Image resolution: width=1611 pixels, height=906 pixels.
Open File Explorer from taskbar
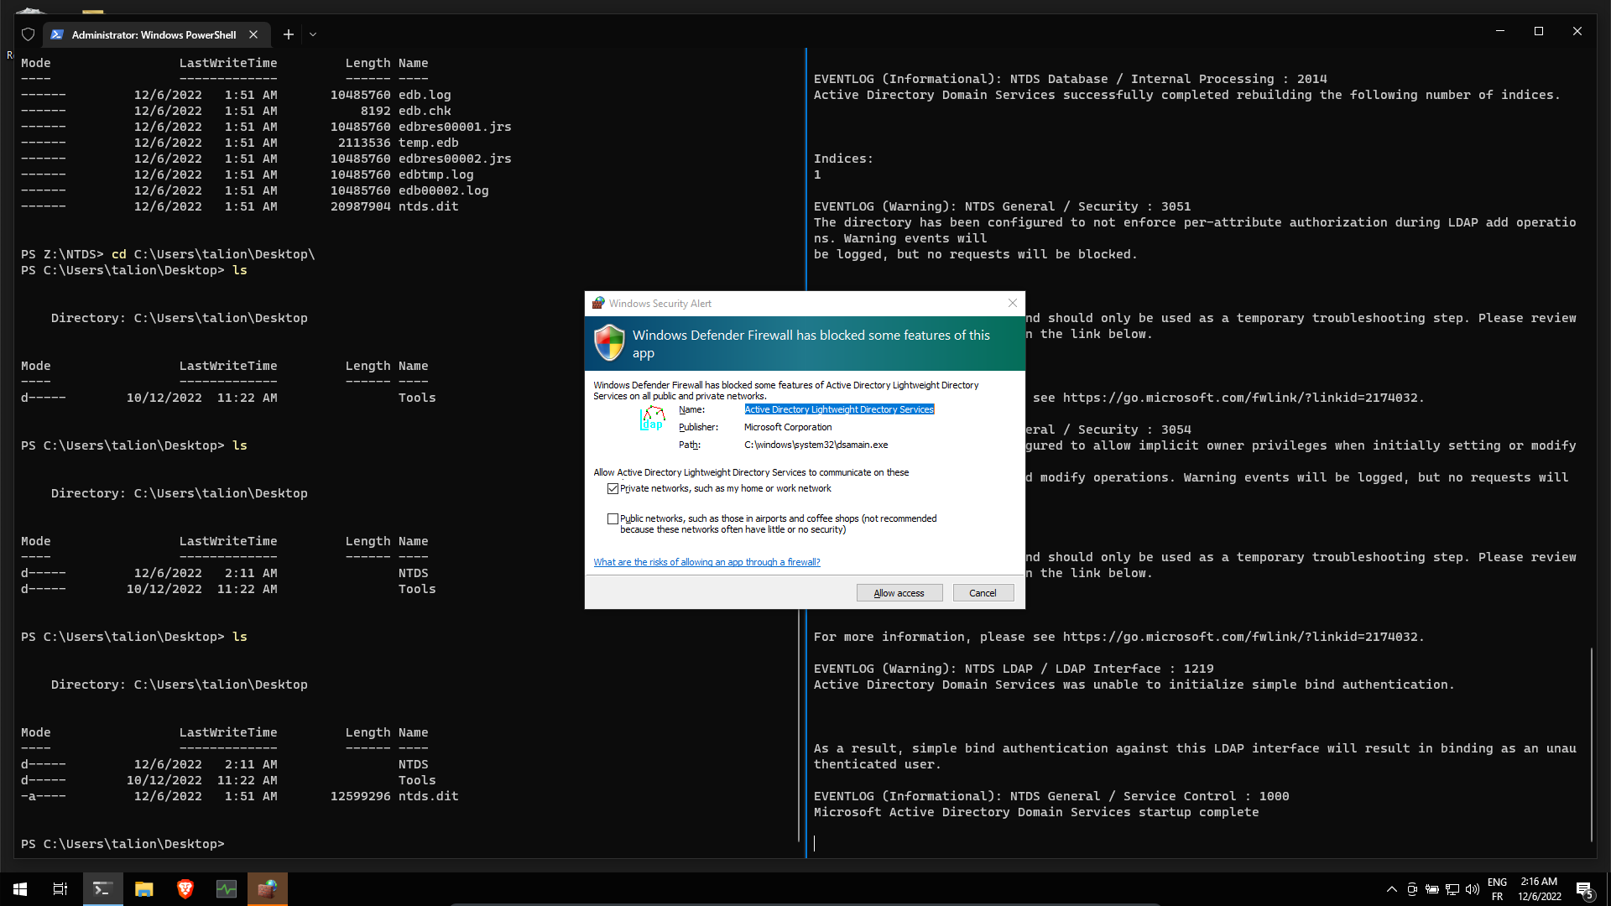144,889
